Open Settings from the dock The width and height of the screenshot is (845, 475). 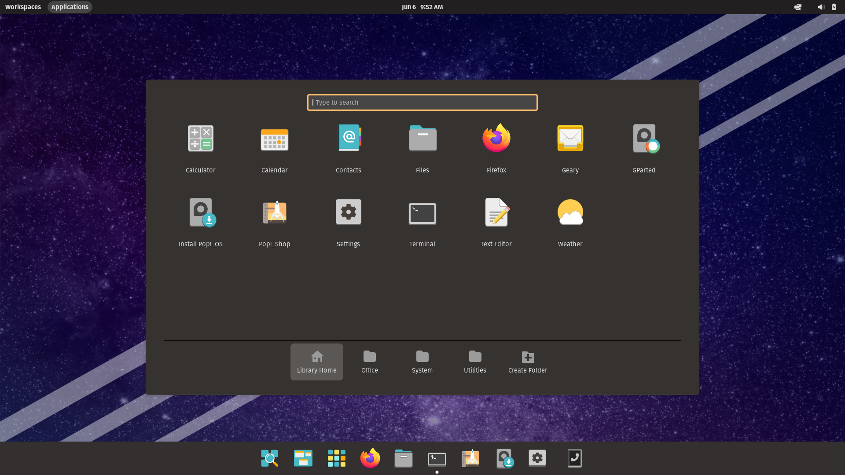(537, 458)
